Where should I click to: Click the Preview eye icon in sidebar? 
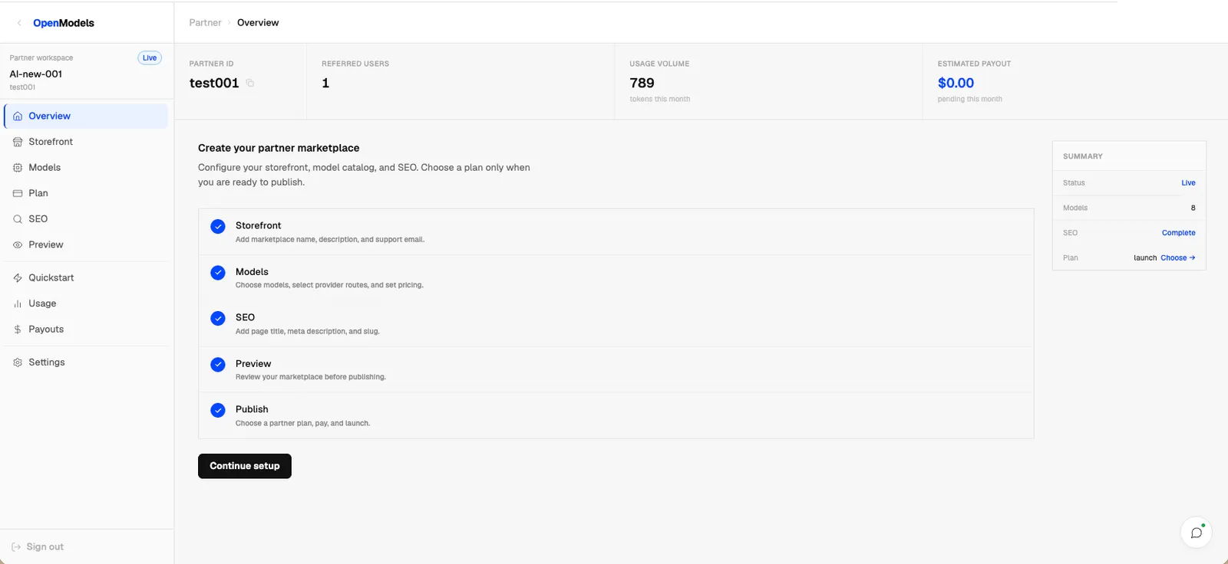point(18,245)
